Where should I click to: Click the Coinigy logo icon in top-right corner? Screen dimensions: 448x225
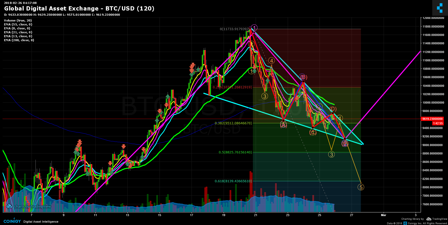(440, 8)
